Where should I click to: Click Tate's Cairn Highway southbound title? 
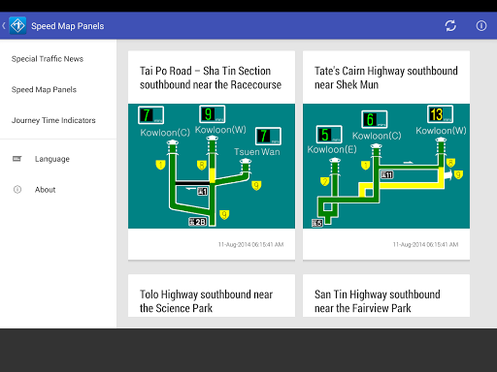tap(386, 77)
